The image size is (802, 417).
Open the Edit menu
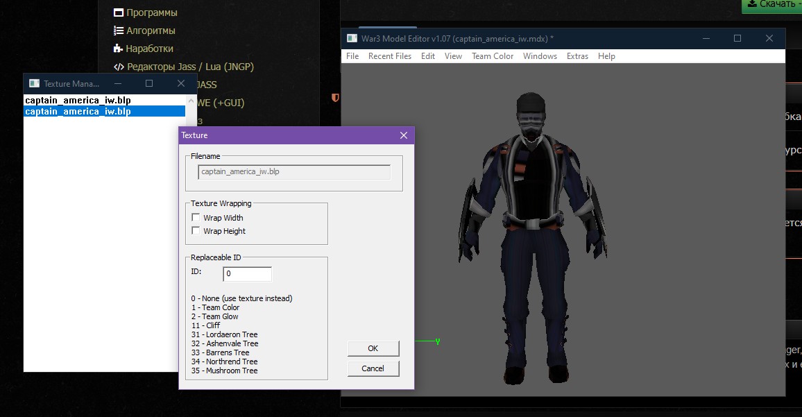[x=428, y=56]
